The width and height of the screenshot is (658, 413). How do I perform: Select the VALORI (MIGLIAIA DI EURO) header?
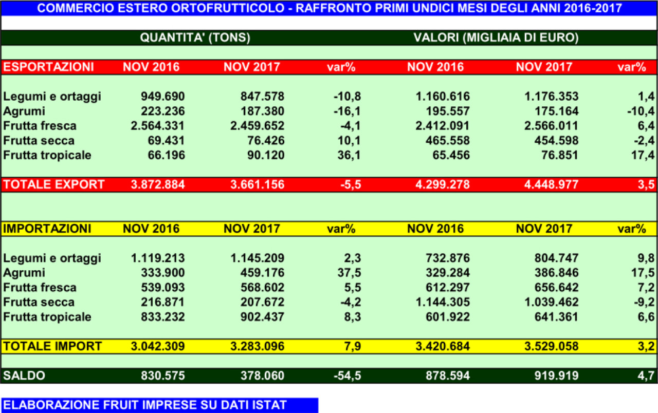click(x=496, y=38)
